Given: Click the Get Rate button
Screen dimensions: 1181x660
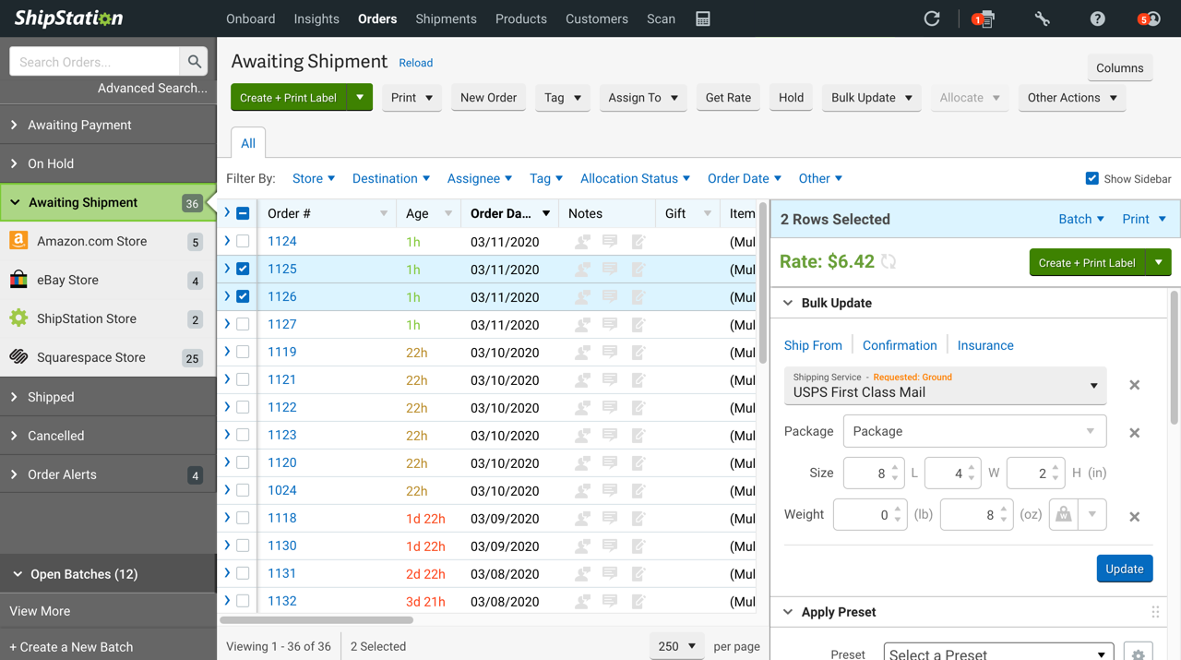Looking at the screenshot, I should click(728, 97).
